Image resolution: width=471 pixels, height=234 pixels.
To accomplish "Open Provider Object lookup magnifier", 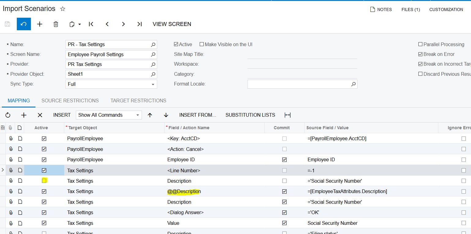I will coord(153,74).
